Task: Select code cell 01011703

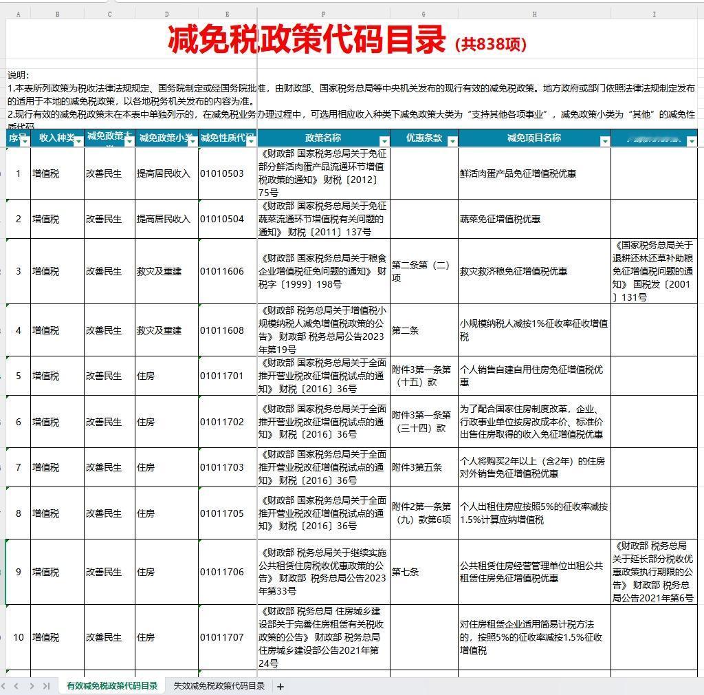Action: tap(228, 467)
